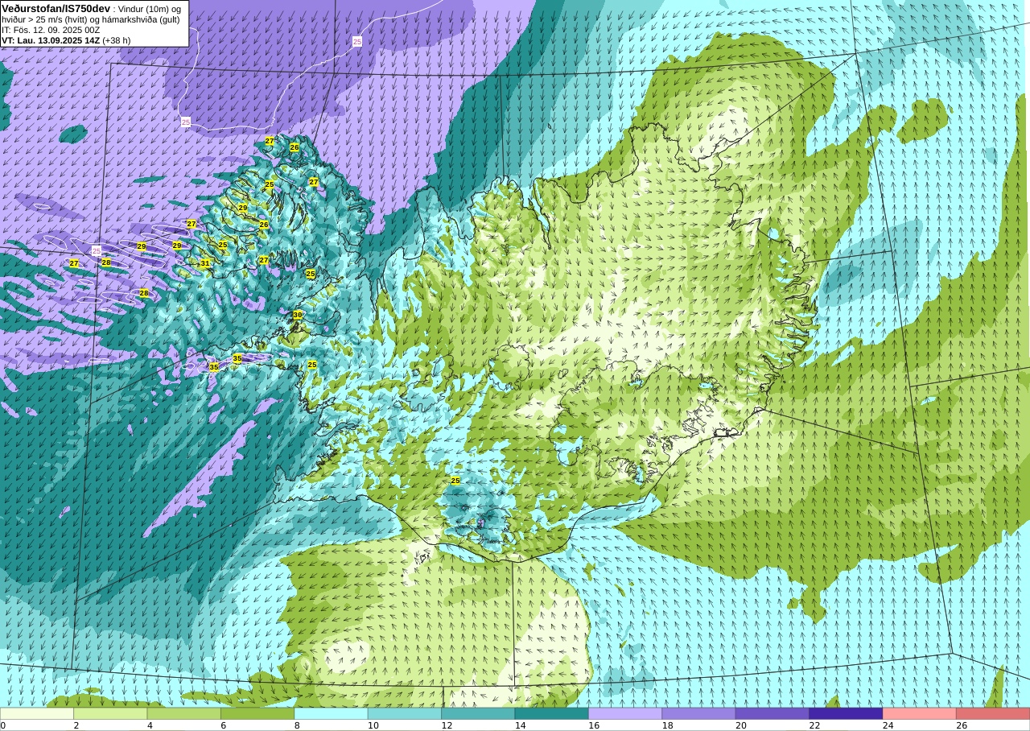The width and height of the screenshot is (1030, 731).
Task: Click the scale tick number '14' on colour bar
Action: (521, 725)
